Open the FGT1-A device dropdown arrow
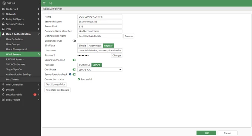252x136 pixels. click(x=39, y=3)
